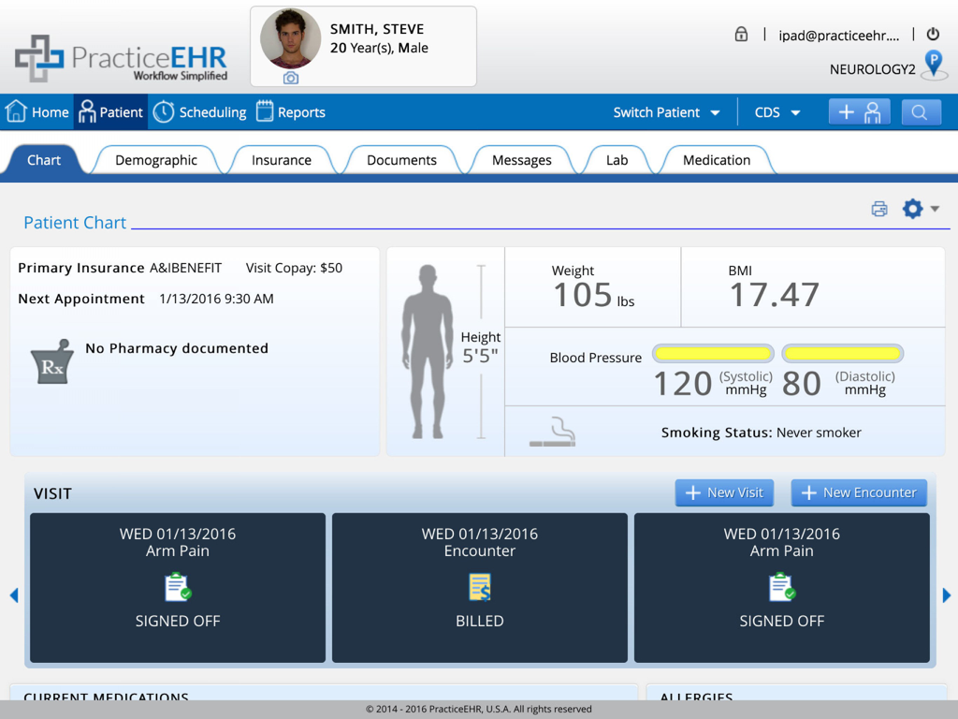Select the Medication tab
The width and height of the screenshot is (958, 719).
(717, 159)
